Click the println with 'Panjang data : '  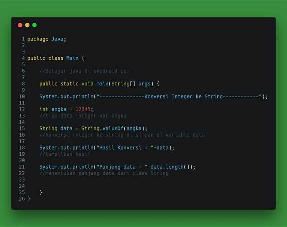117,167
